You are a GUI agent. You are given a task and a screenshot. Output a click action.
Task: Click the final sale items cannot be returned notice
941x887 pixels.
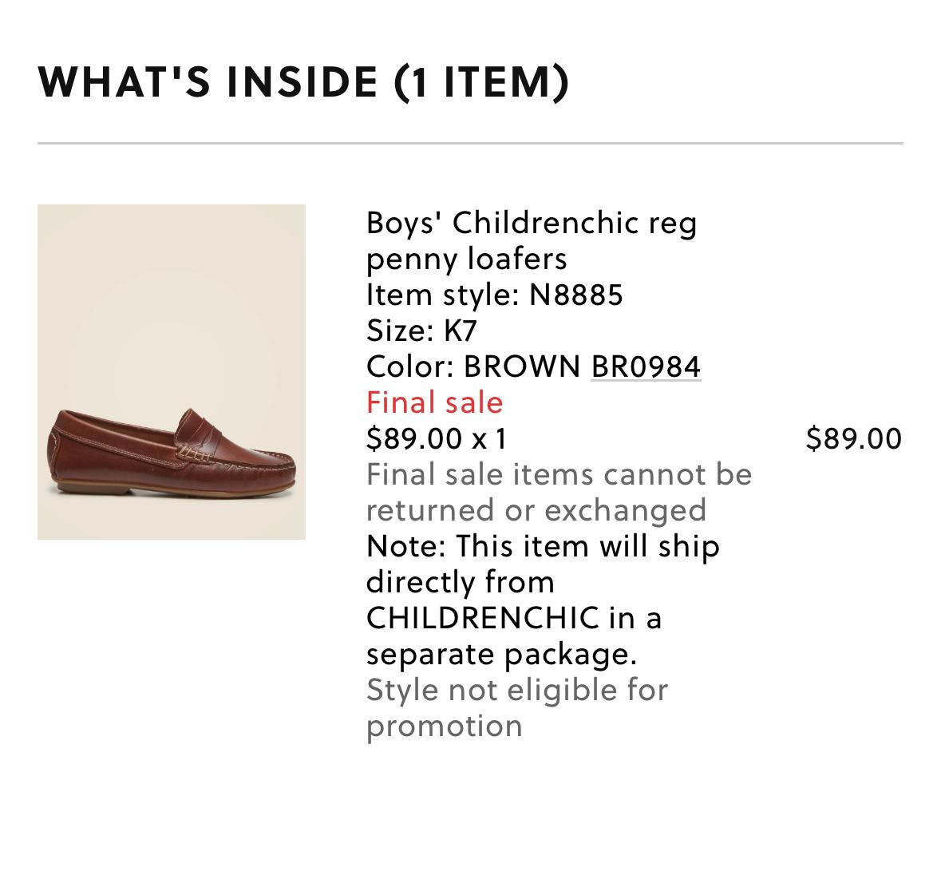(559, 474)
